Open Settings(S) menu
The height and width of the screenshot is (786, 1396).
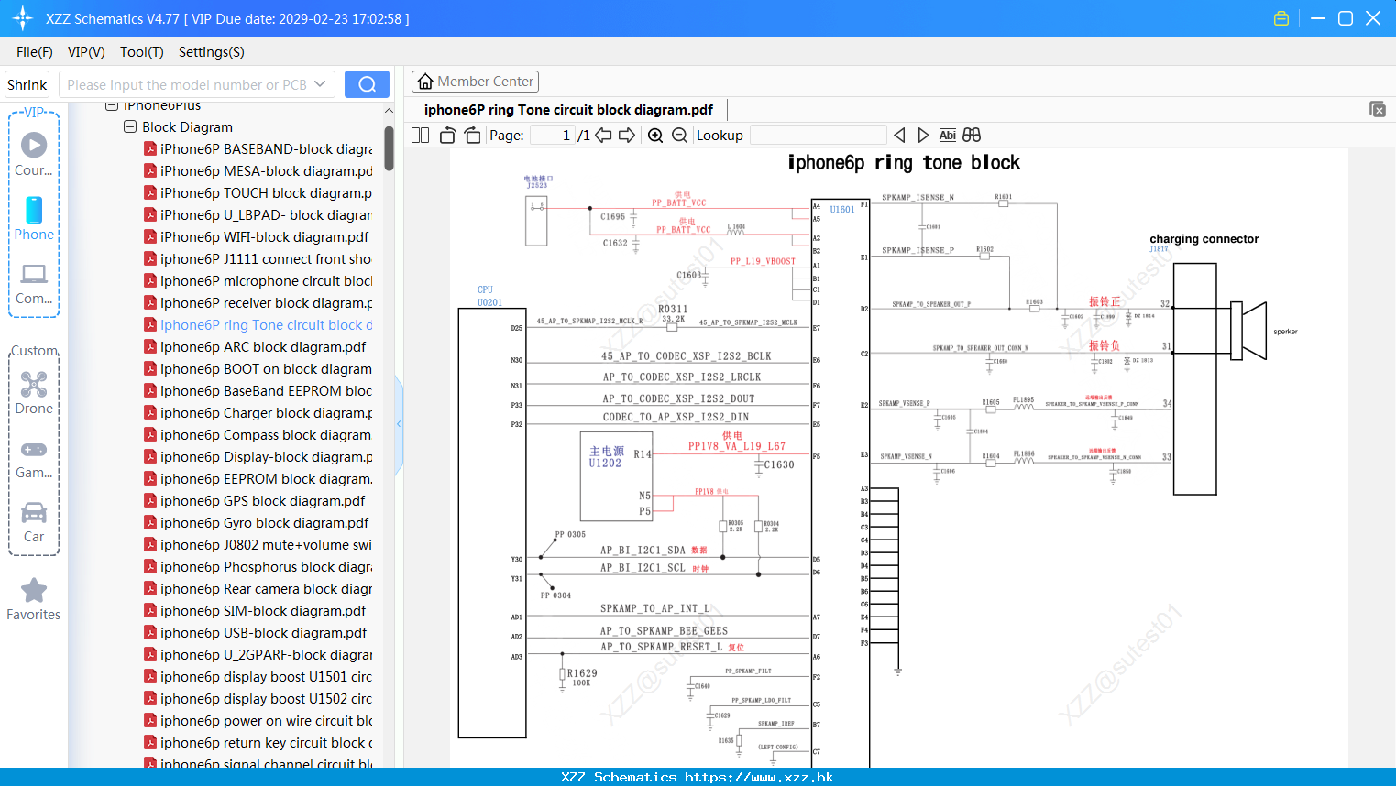212,52
